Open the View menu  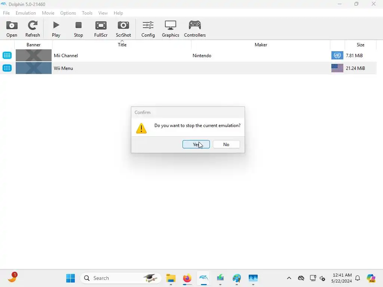click(x=103, y=13)
